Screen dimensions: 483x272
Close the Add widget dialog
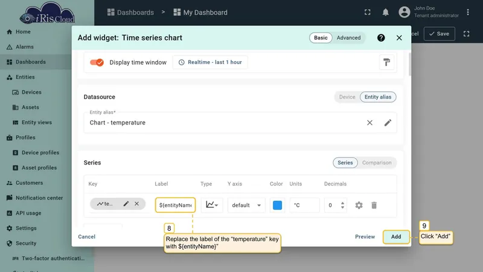[399, 37]
